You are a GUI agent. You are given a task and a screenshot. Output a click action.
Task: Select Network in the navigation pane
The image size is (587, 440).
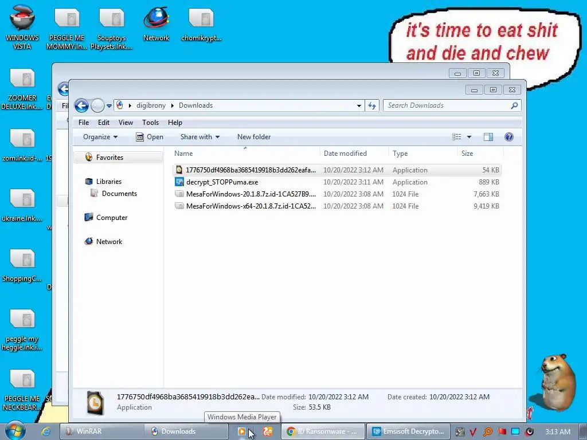click(x=104, y=242)
